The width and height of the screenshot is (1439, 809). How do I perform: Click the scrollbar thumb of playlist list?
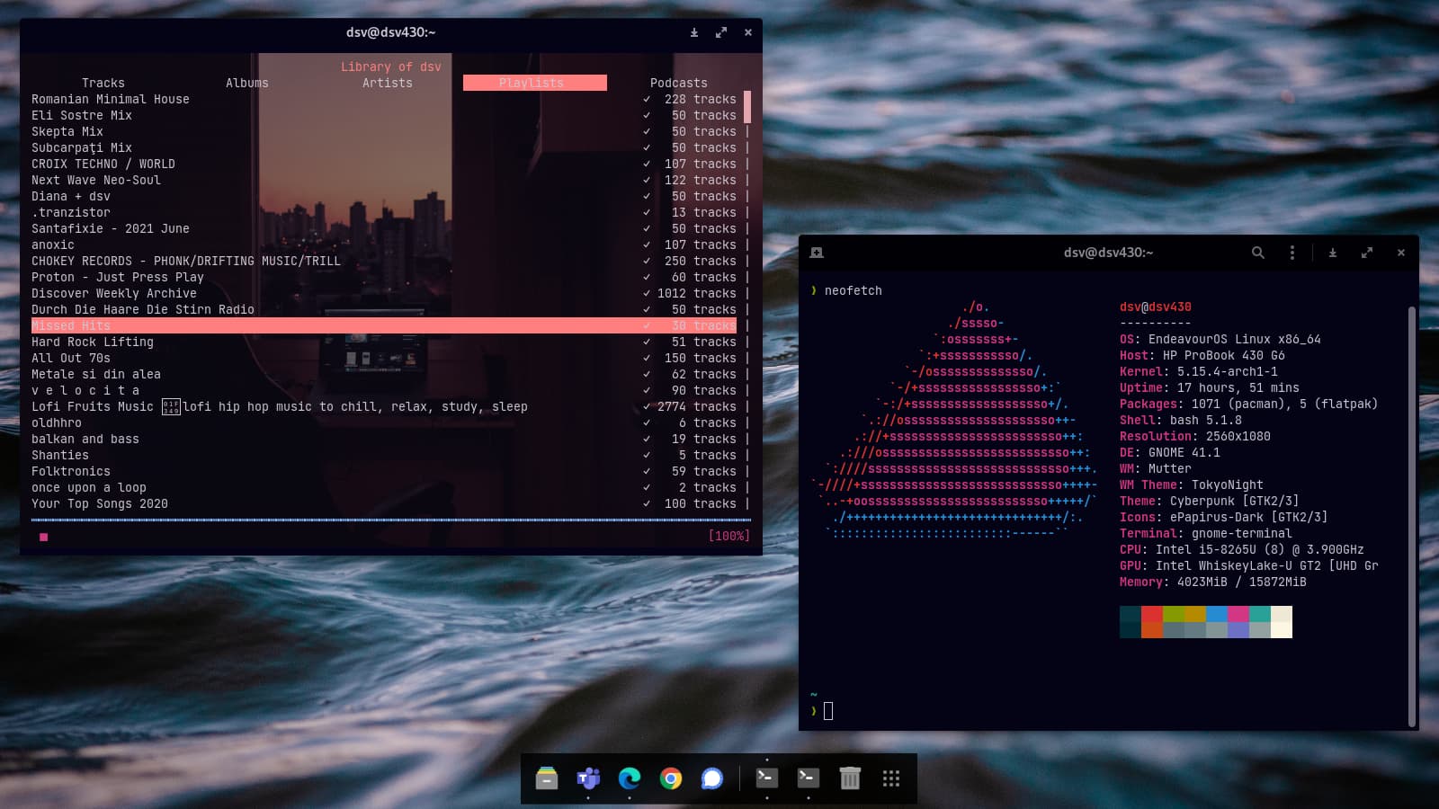[x=747, y=106]
